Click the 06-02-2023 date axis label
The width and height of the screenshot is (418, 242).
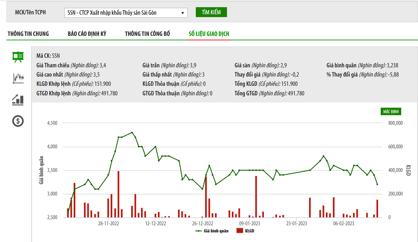click(x=344, y=224)
